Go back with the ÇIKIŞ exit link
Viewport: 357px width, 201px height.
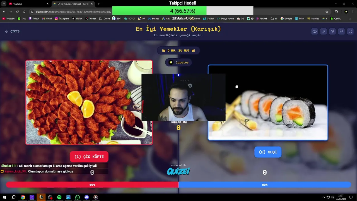[12, 31]
